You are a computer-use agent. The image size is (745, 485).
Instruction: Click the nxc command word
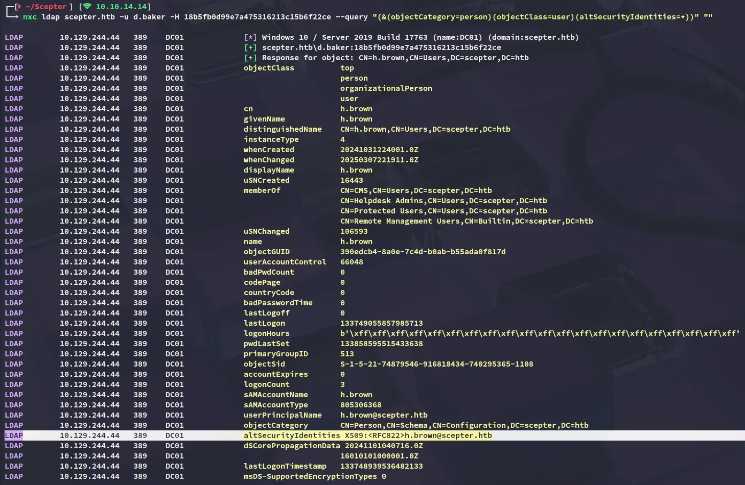[x=30, y=17]
